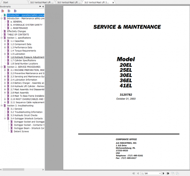Image resolution: width=190 pixels, height=176 pixels.
Task: Open 2.2 Preventive Maintenance bookmark
Action: [27, 73]
